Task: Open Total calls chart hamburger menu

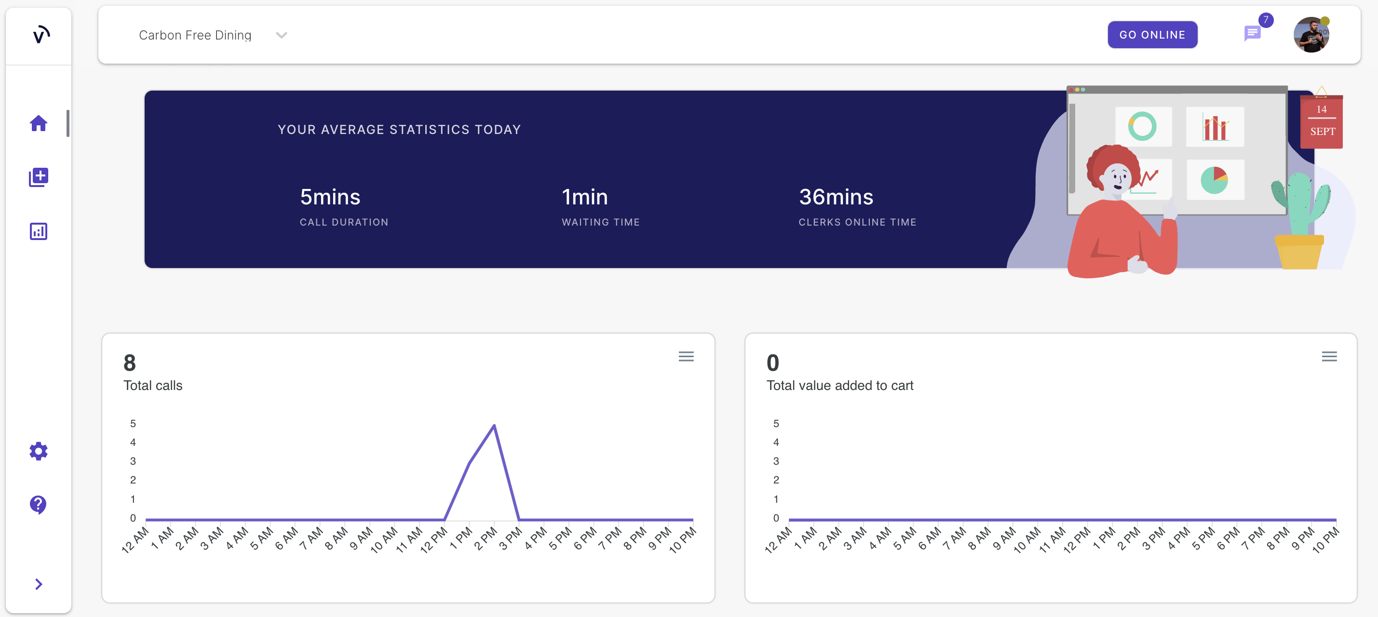Action: point(686,356)
